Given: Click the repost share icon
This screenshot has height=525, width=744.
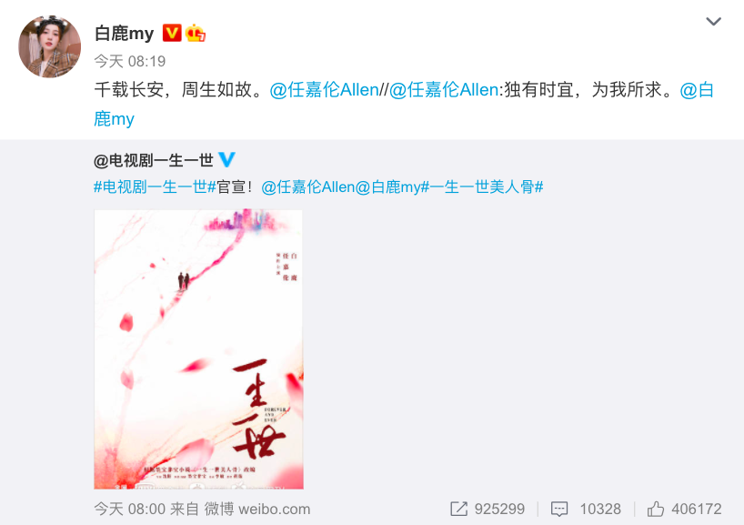Looking at the screenshot, I should click(458, 509).
